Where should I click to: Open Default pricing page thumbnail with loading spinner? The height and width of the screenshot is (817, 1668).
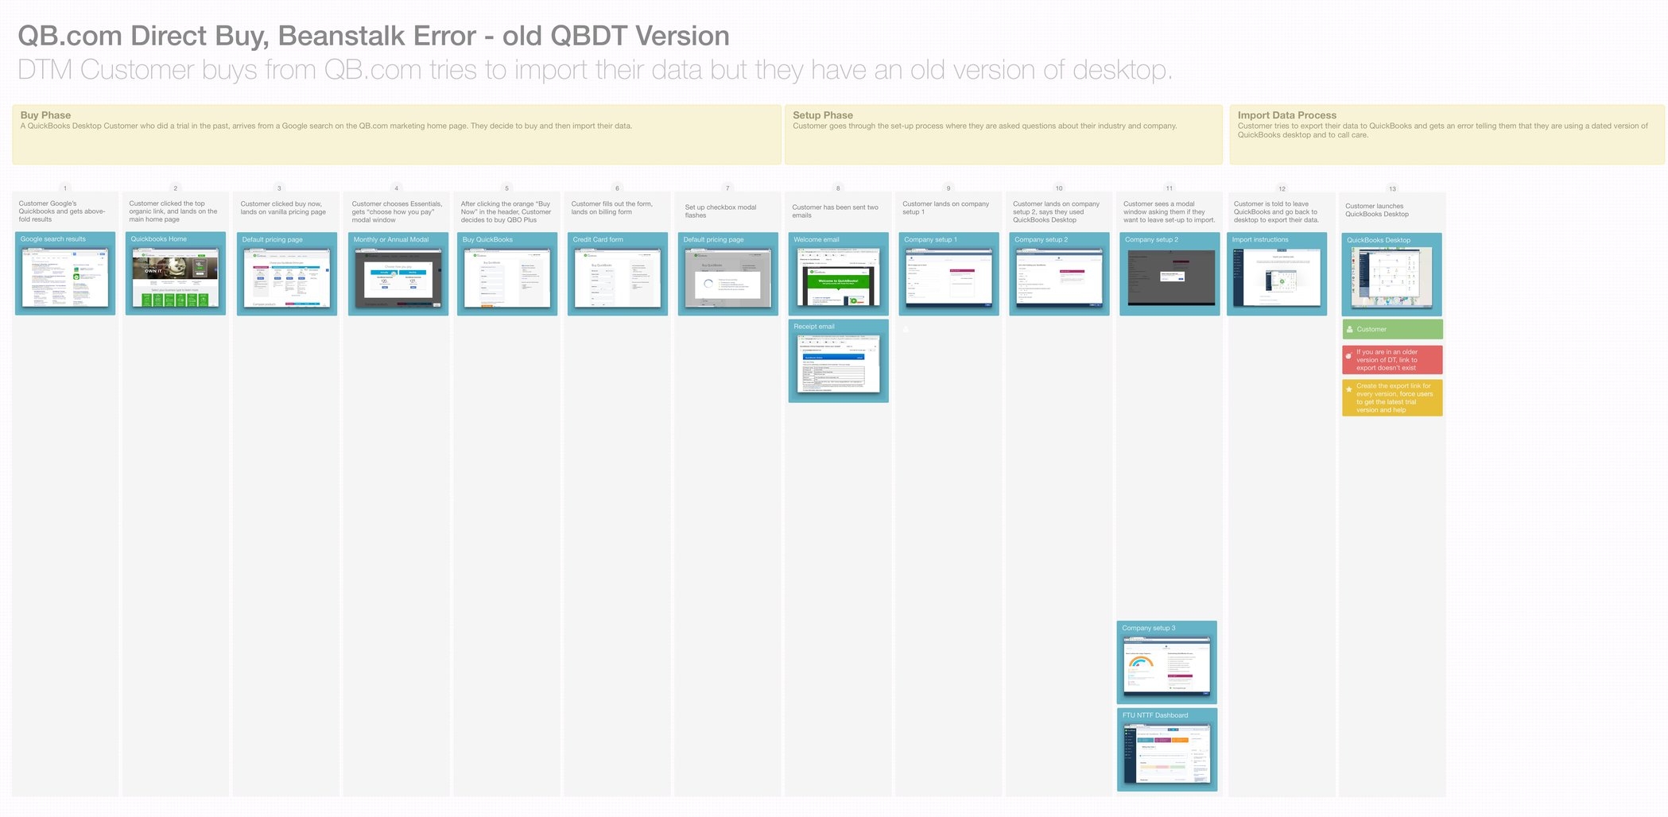(x=728, y=278)
